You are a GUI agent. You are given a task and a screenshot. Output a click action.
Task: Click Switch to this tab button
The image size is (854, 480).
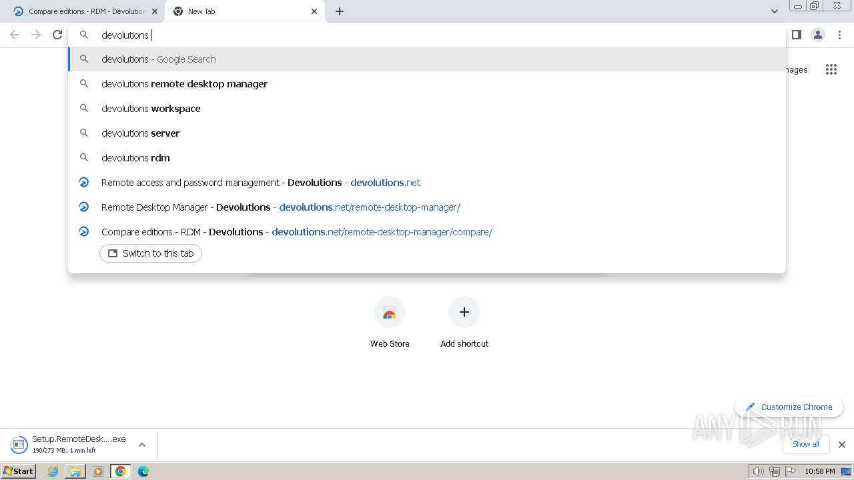point(151,253)
